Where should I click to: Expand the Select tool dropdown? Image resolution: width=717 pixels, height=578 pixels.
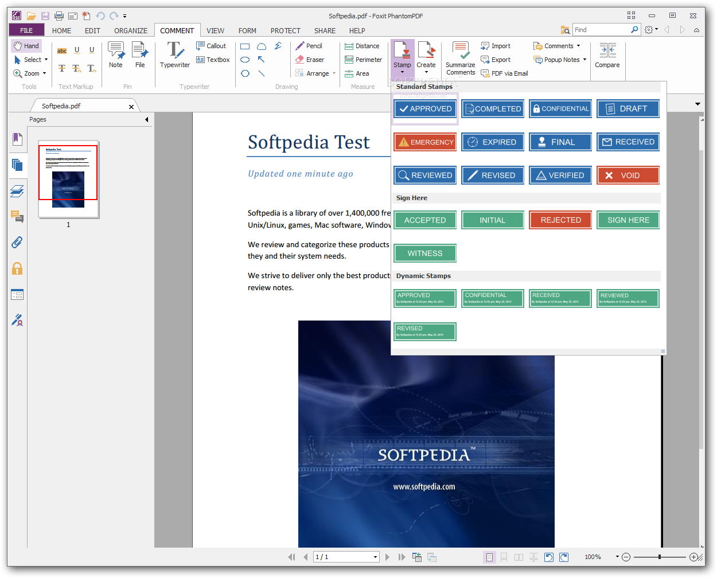(46, 60)
